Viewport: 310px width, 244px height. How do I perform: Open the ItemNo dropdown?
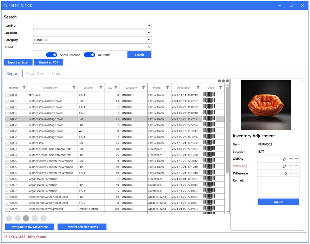click(149, 25)
